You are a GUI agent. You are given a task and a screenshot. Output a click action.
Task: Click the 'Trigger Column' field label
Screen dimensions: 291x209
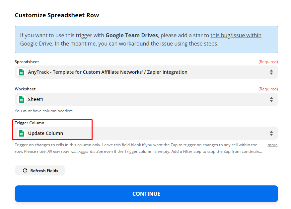point(30,123)
